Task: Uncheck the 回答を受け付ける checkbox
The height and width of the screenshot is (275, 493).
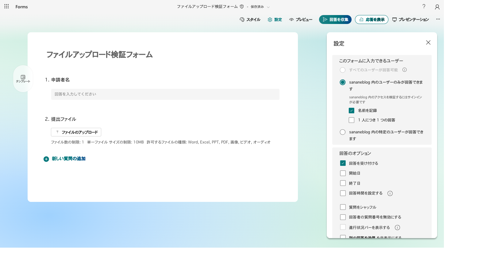Action: (x=343, y=163)
